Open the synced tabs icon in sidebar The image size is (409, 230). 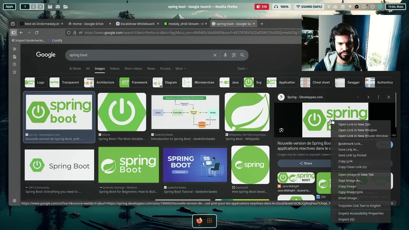tap(14, 57)
